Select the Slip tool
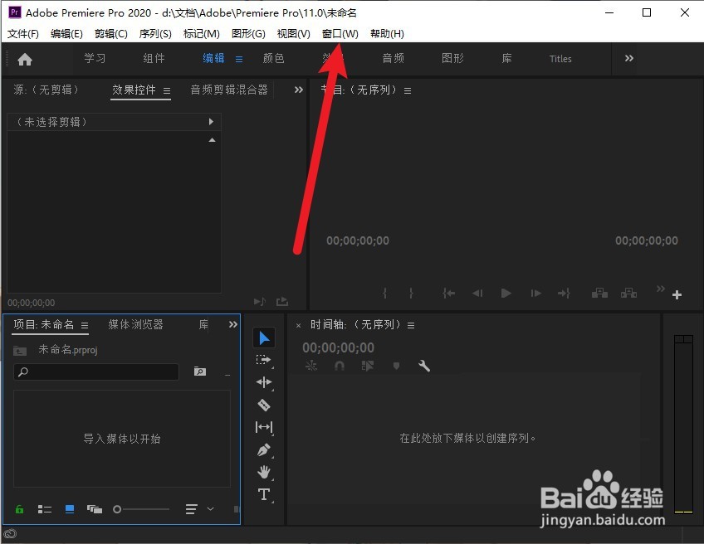This screenshot has width=704, height=544. pos(263,427)
